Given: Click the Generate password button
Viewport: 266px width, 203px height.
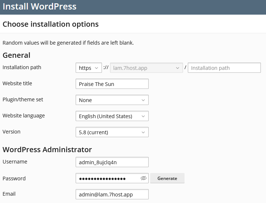Looking at the screenshot, I should (x=167, y=178).
